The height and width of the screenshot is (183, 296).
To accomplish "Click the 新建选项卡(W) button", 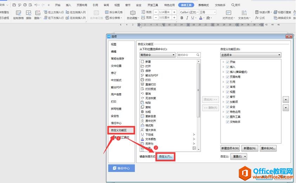I will point(230,148).
